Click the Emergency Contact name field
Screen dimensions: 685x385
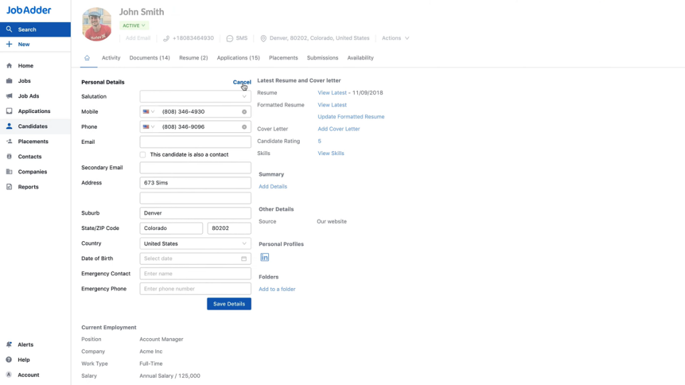coord(195,273)
